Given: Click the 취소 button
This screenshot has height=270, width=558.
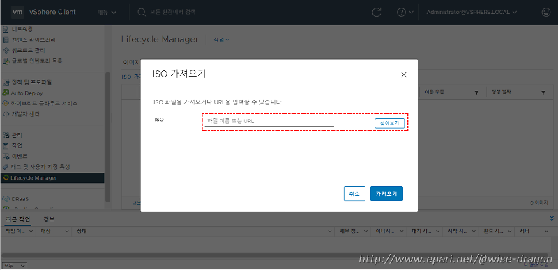Looking at the screenshot, I should pos(354,194).
